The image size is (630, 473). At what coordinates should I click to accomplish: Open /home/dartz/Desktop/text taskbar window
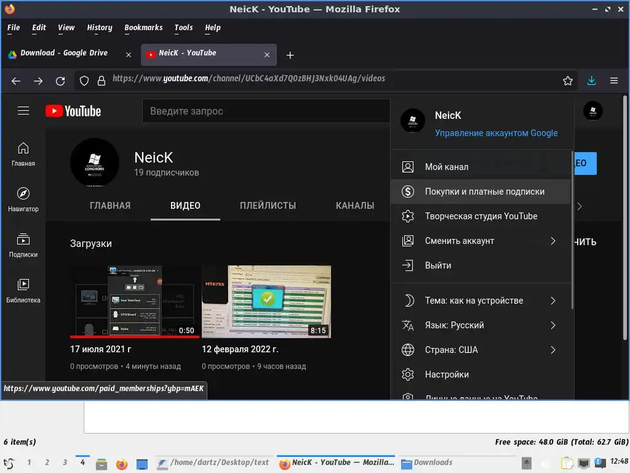(213, 463)
